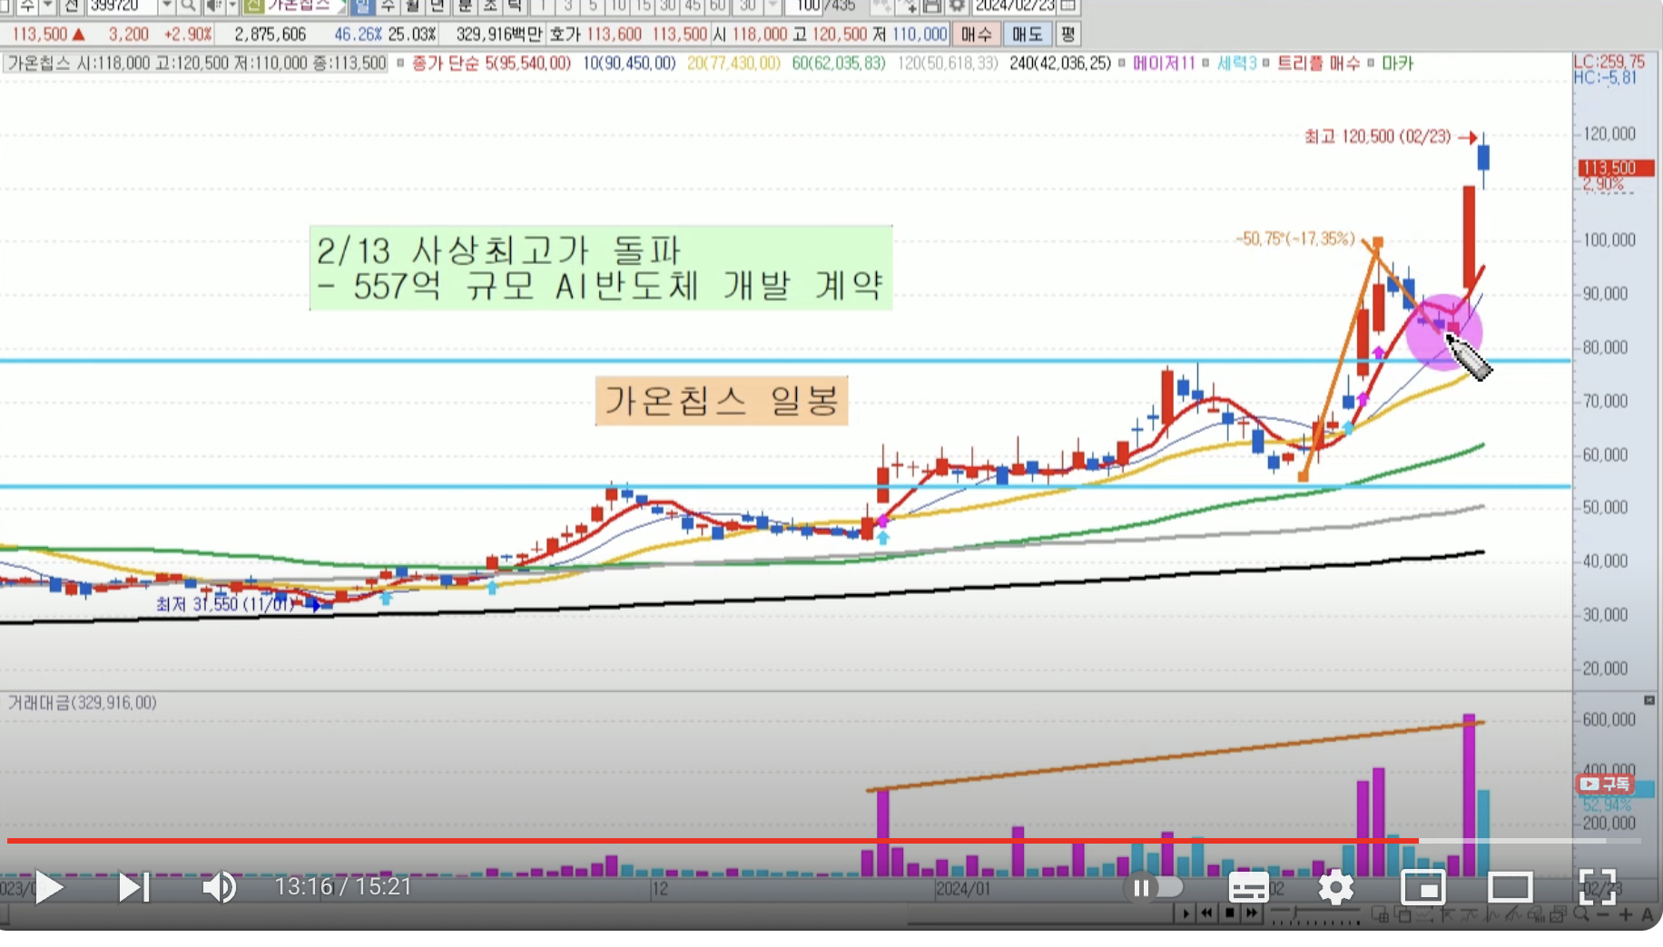Click chart replay play button

(1186, 913)
